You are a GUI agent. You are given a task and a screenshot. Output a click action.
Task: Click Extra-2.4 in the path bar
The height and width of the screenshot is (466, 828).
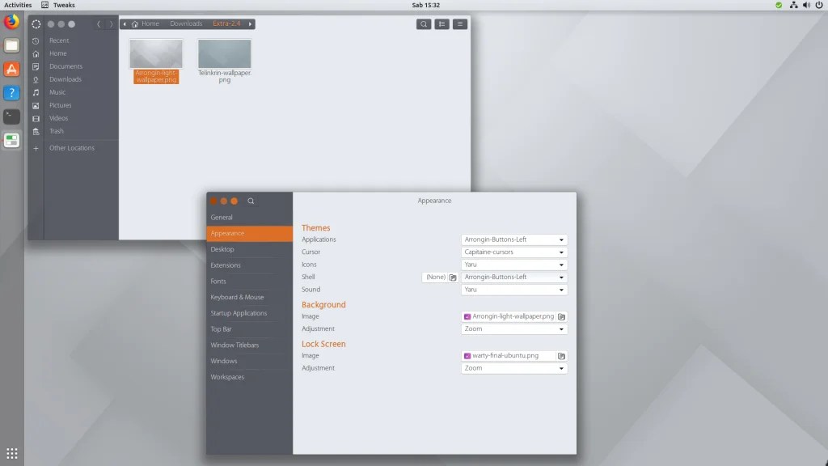click(226, 23)
